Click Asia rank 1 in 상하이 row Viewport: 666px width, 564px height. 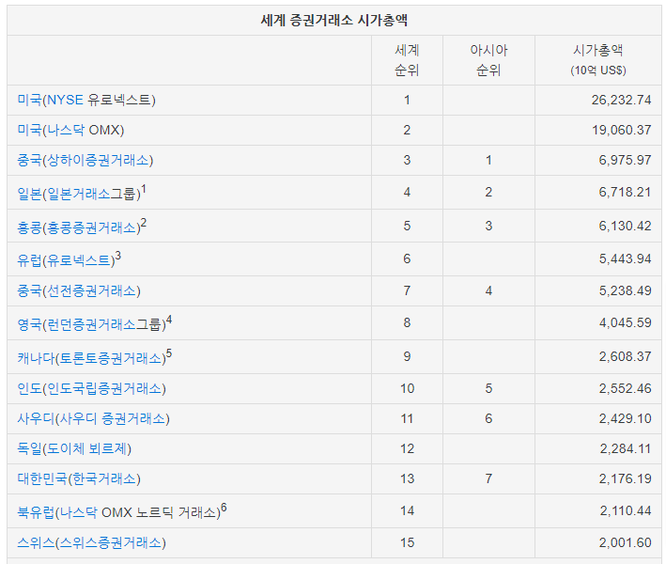tap(488, 160)
